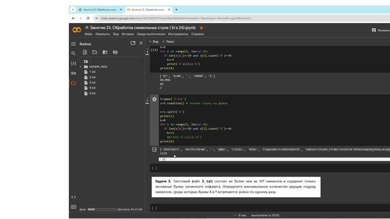Select file 4.txt
Image resolution: width=390 pixels, height=219 pixels.
(92, 88)
